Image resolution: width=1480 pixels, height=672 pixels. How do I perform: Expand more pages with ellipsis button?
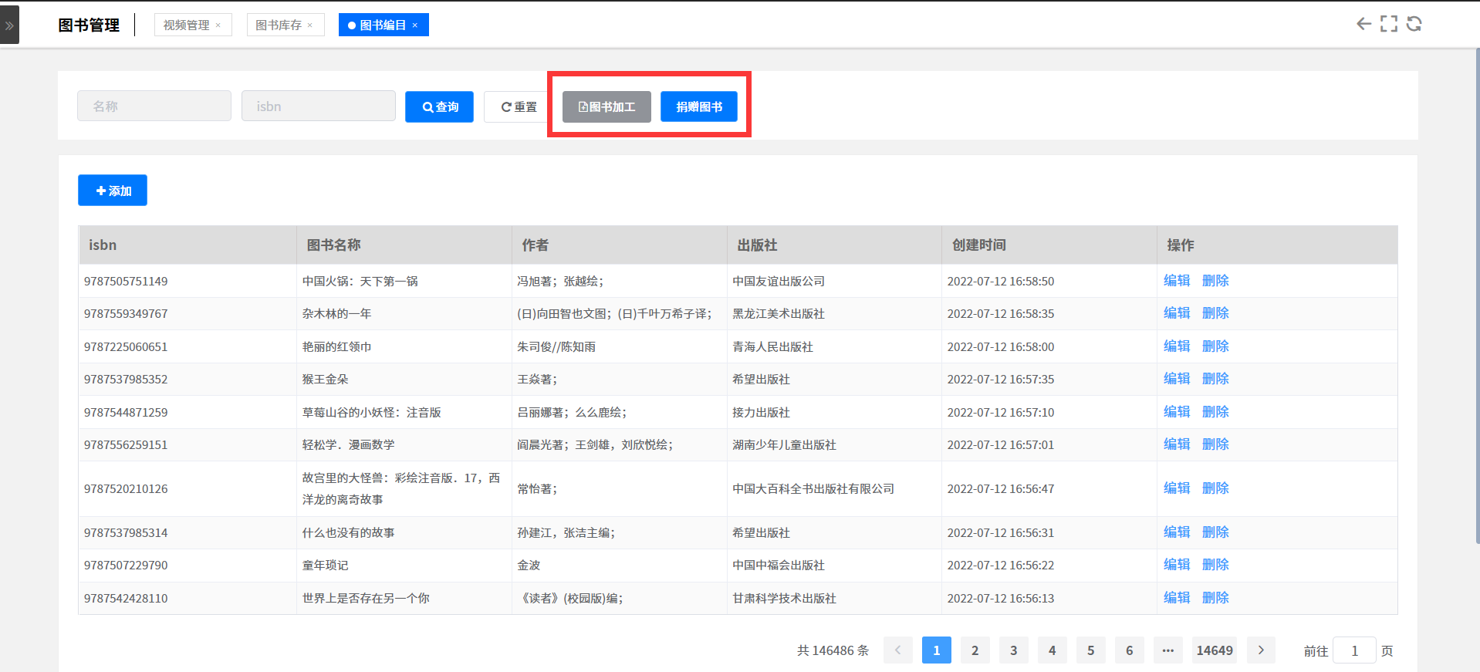pos(1167,650)
